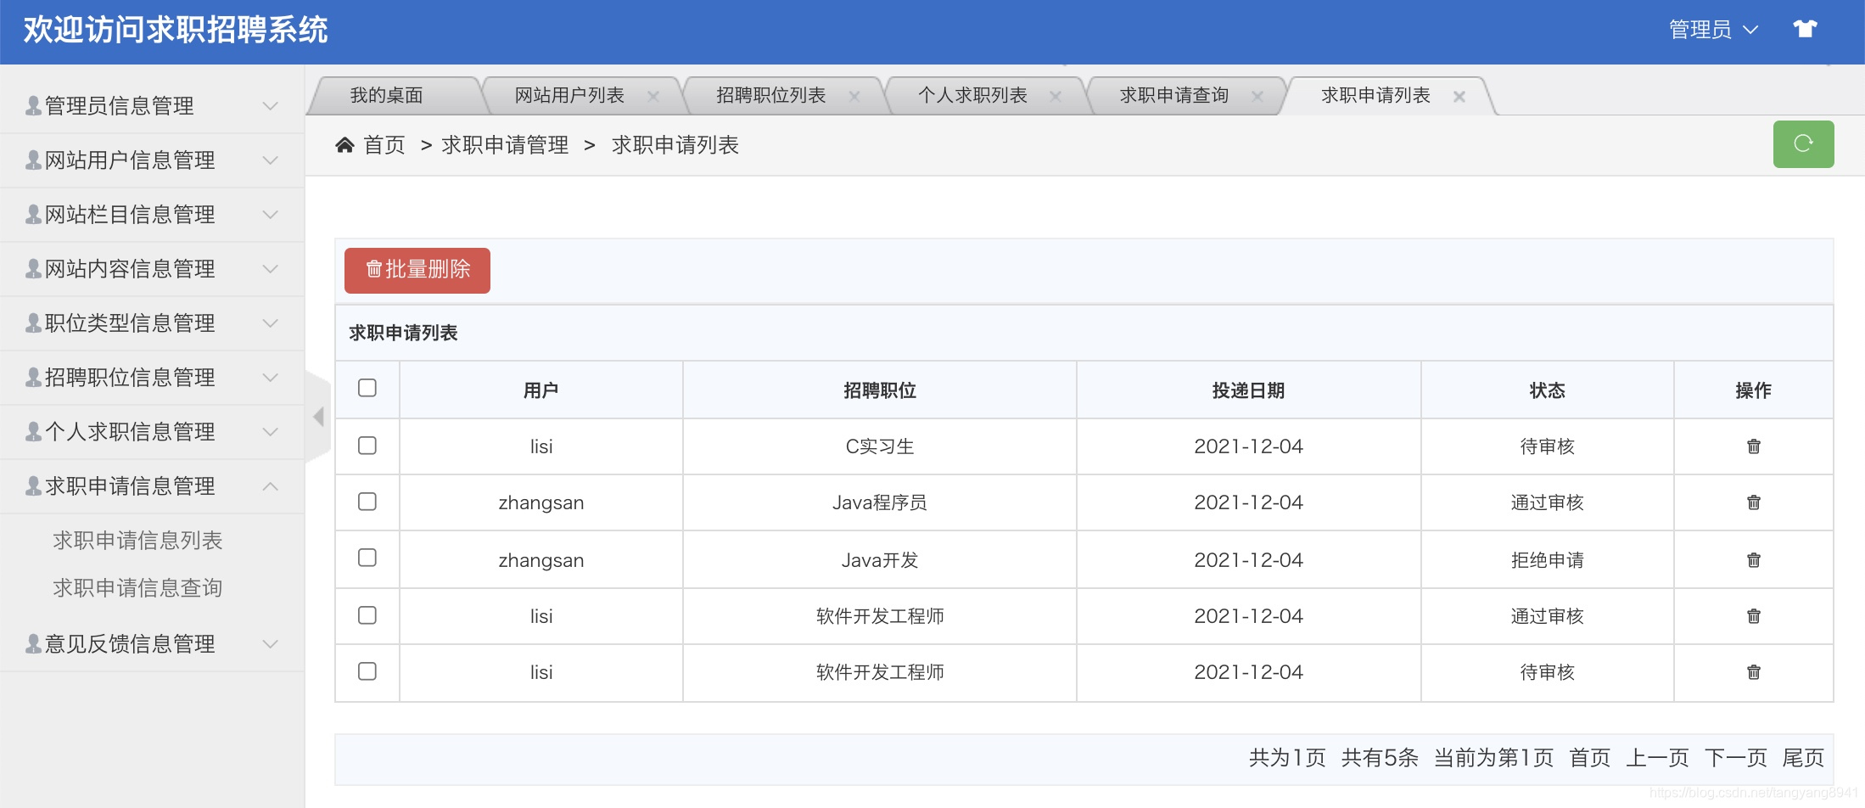Viewport: 1865px width, 808px height.
Task: Expand 网站内容信息管理 menu chevron
Action: click(271, 269)
